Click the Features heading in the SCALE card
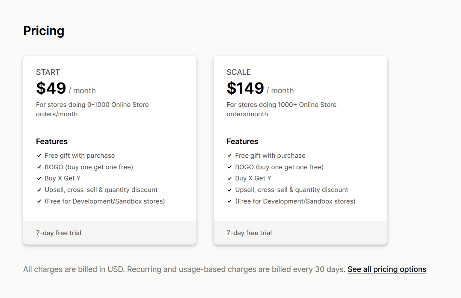 click(242, 142)
